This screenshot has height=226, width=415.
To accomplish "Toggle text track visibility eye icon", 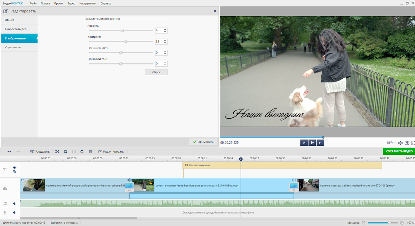I will 15,167.
